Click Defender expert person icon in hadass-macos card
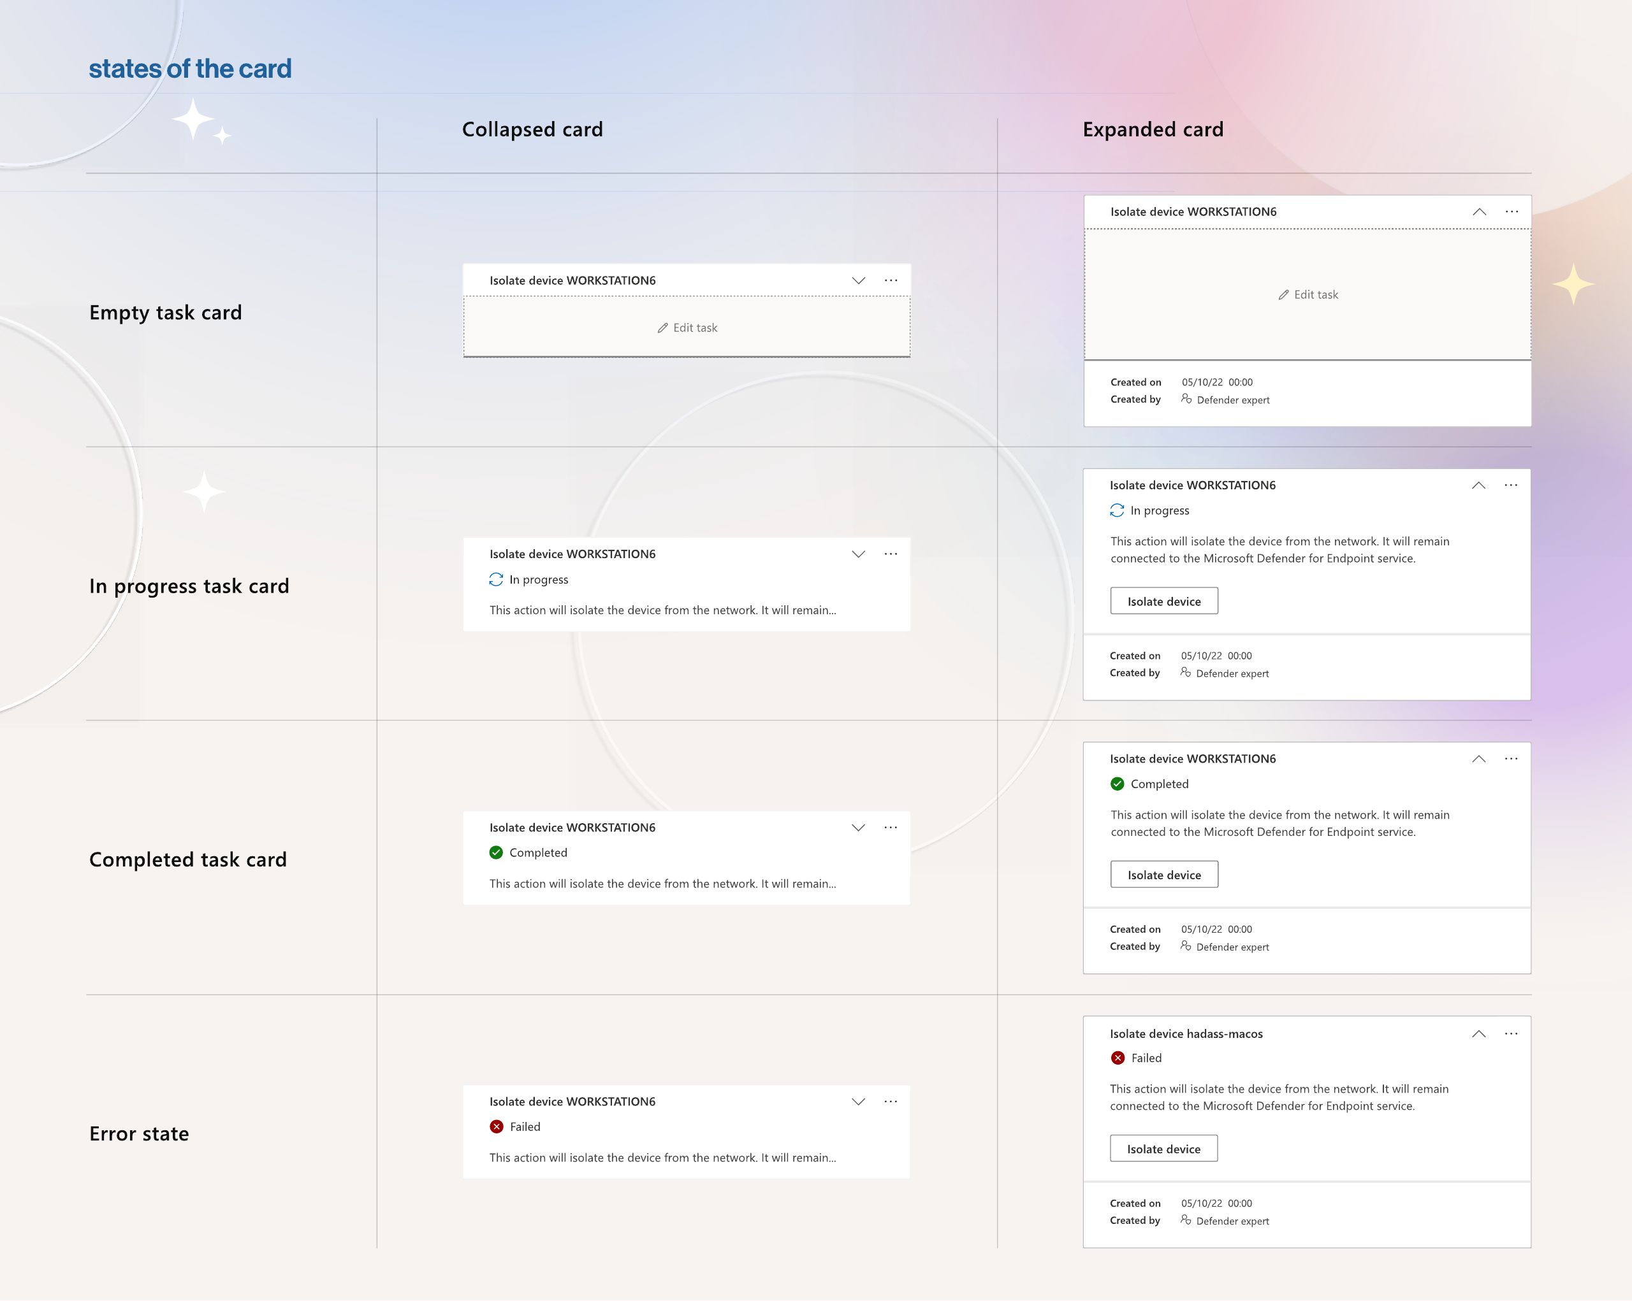This screenshot has height=1301, width=1632. (1185, 1220)
